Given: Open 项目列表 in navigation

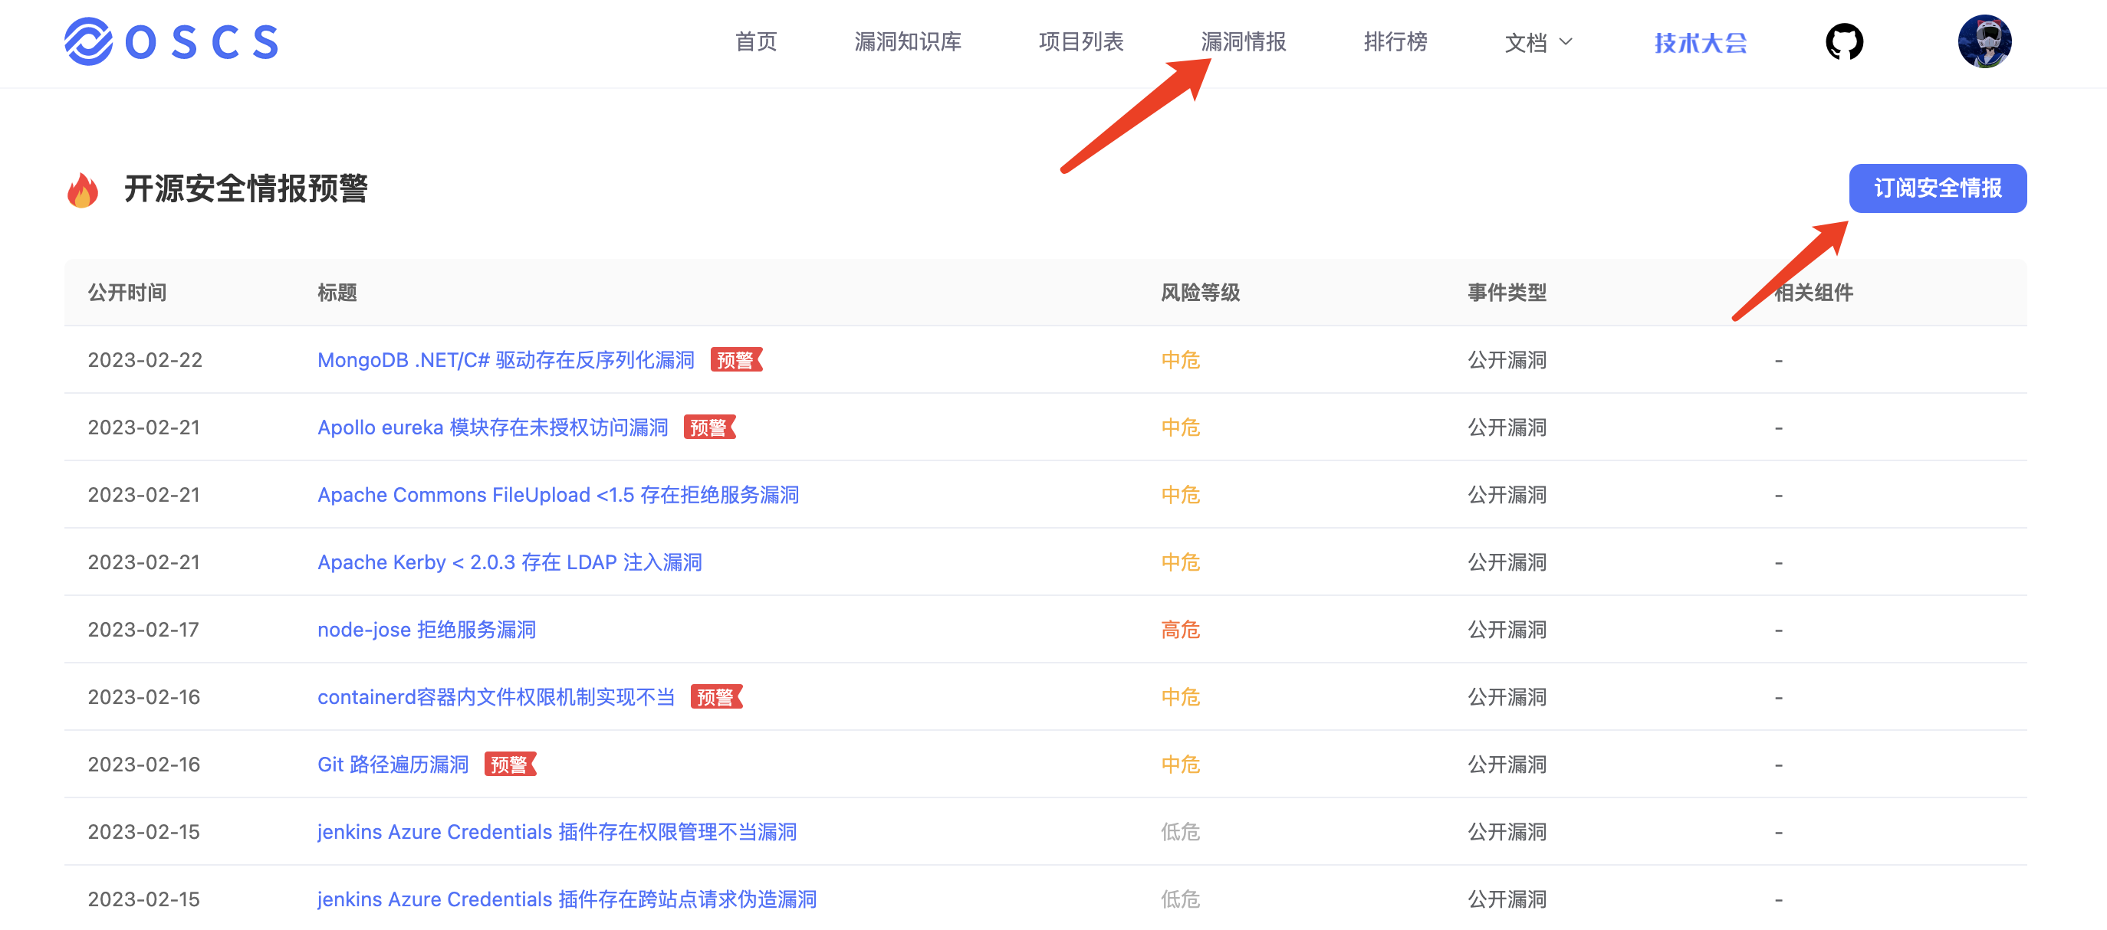Looking at the screenshot, I should click(1080, 41).
